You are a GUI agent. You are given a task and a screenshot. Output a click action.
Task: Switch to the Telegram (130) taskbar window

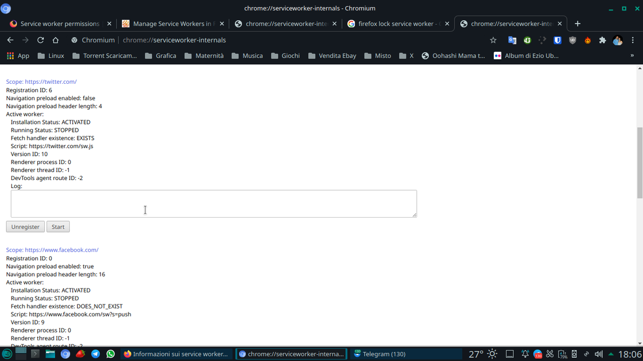[x=406, y=354]
